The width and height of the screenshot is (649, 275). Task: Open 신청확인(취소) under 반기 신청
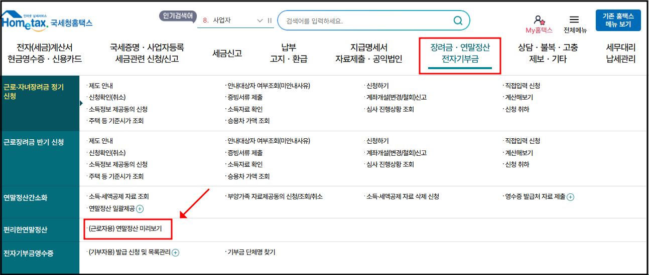107,153
